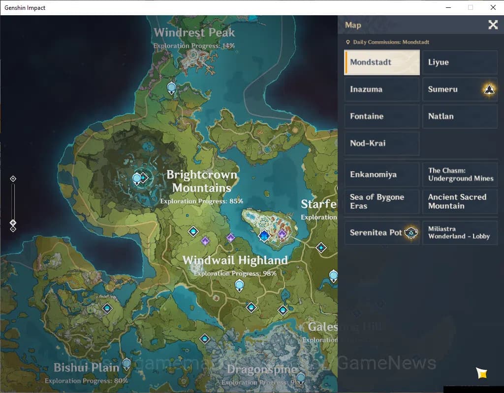Click the left waypoint south of Windwail Highland

252,308
